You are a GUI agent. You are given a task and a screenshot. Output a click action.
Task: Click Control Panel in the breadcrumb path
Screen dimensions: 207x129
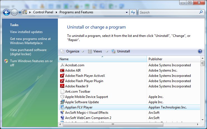pos(44,12)
